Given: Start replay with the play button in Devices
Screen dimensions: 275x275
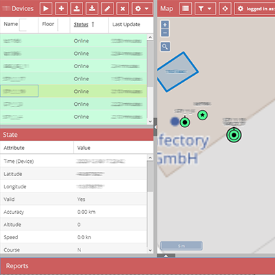Looking at the screenshot, I should tap(46, 8).
